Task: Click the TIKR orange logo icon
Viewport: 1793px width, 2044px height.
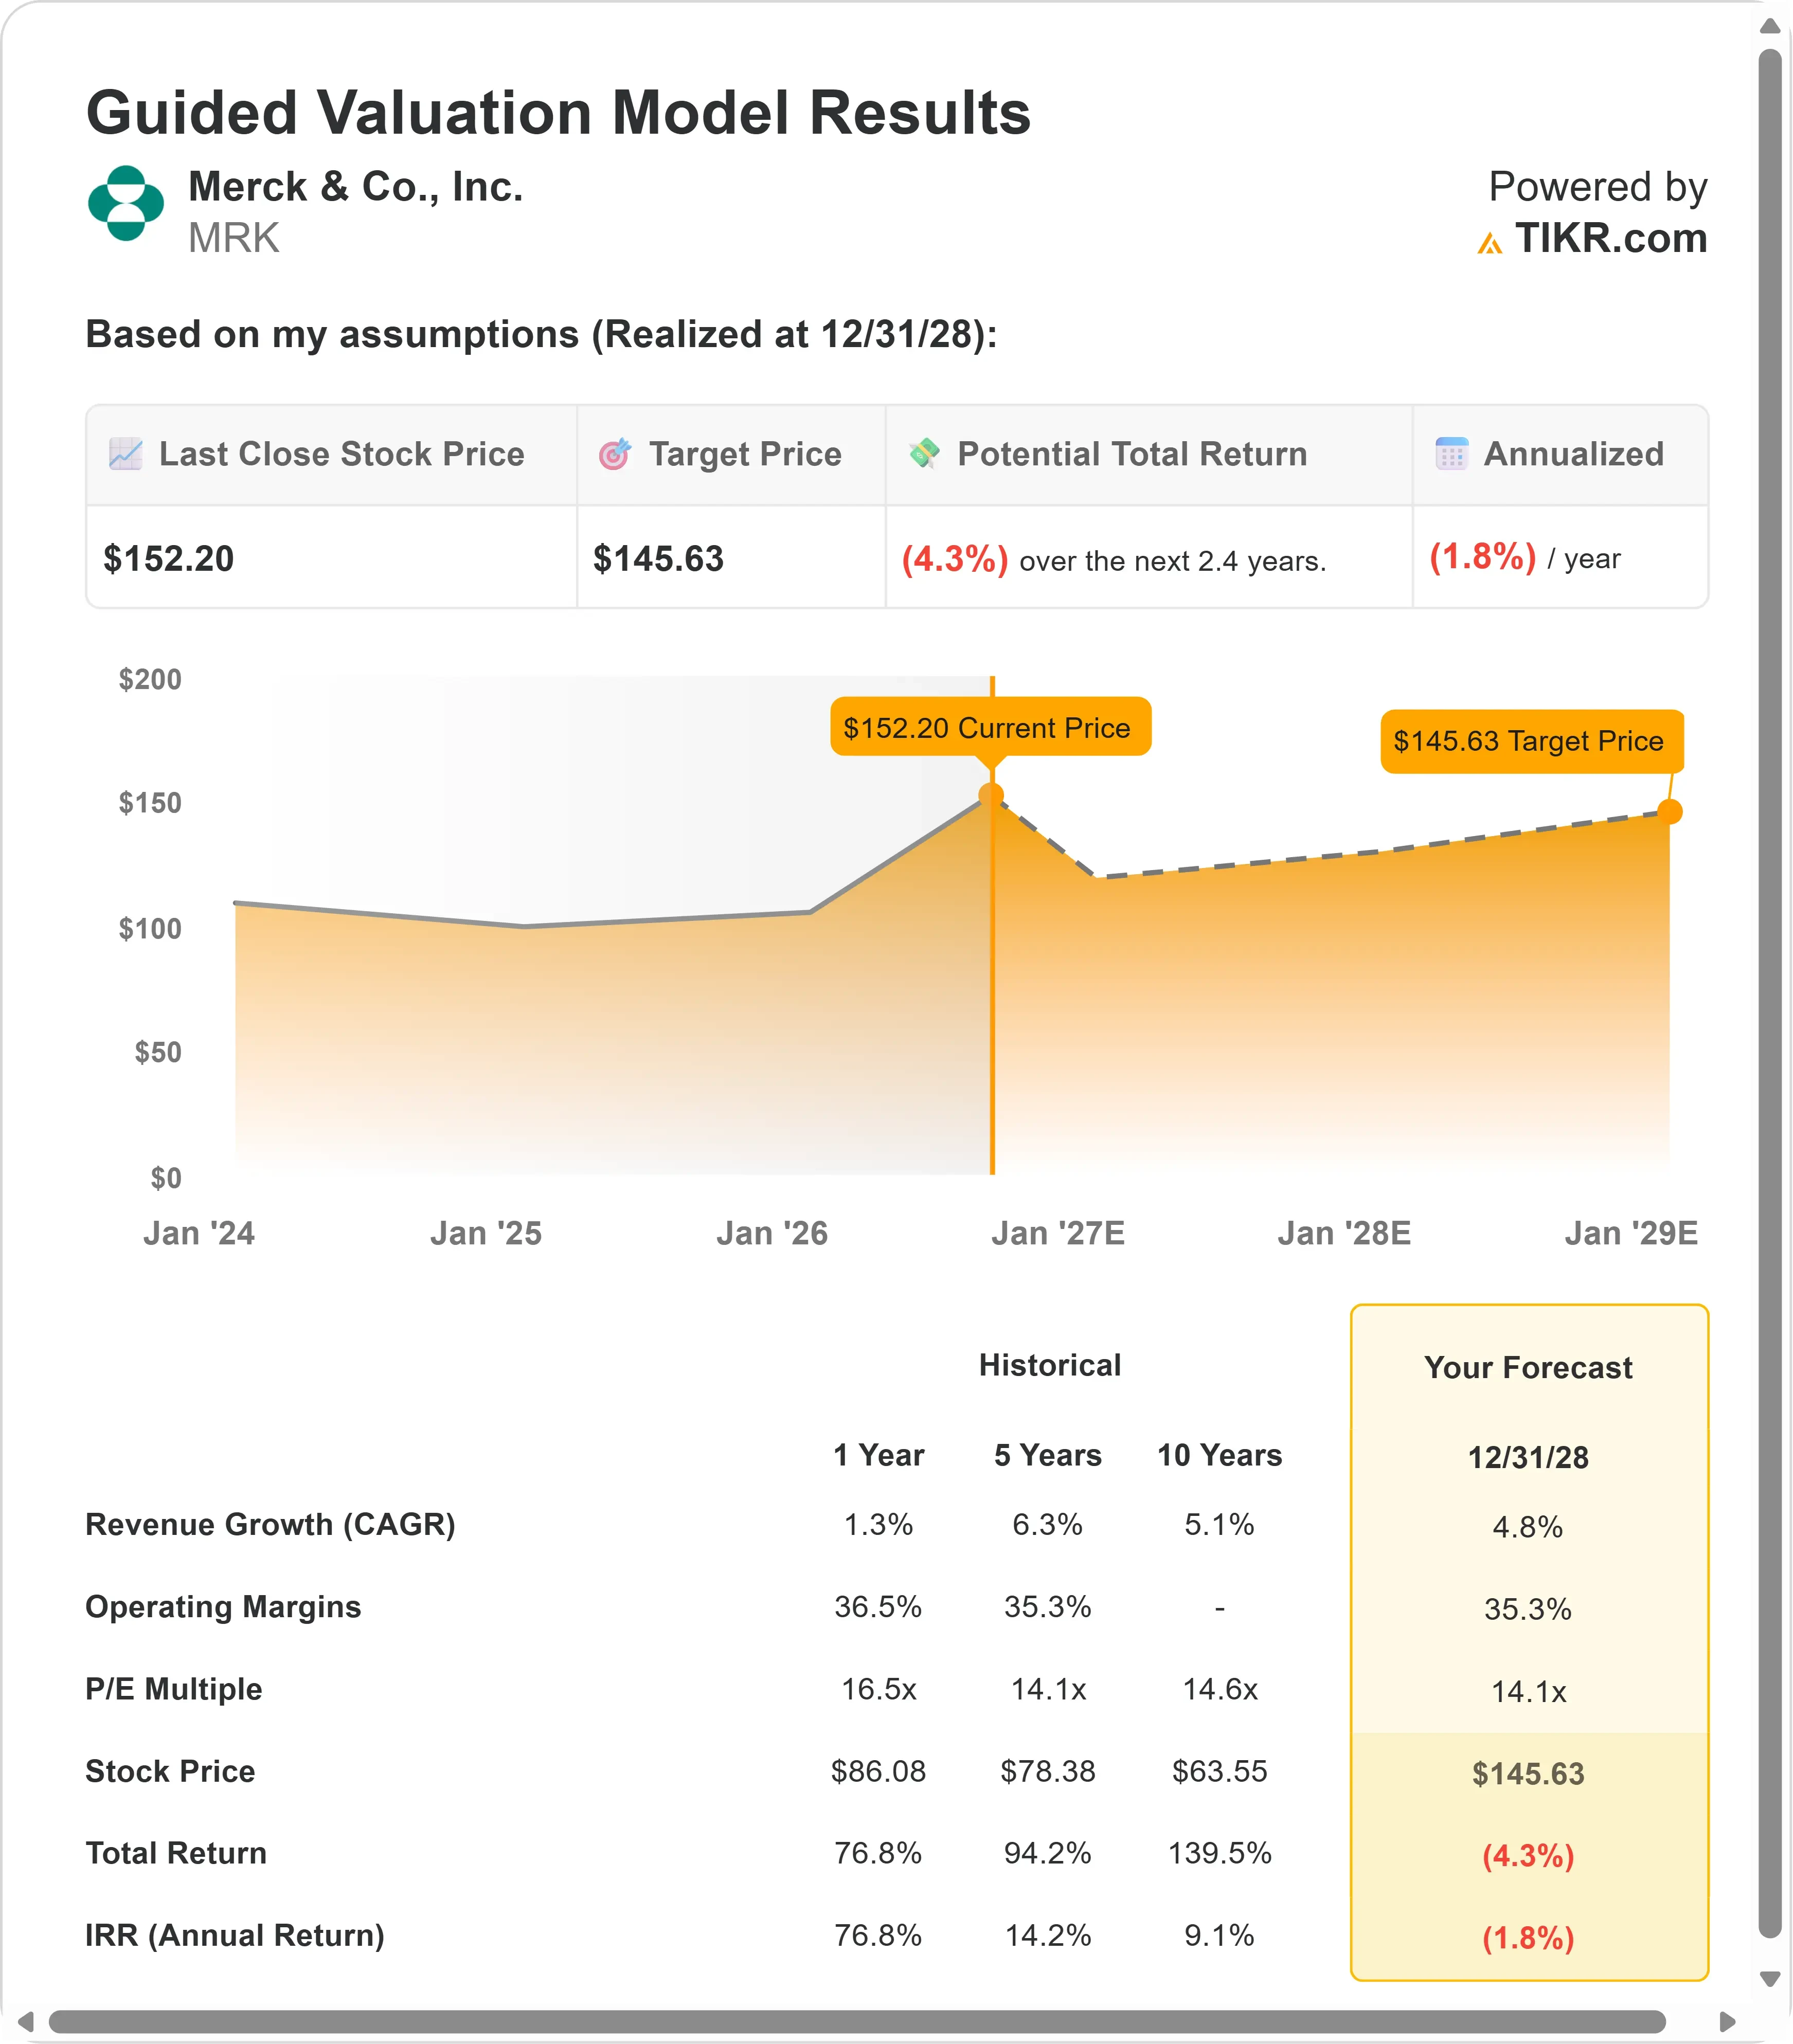Action: click(x=1490, y=243)
